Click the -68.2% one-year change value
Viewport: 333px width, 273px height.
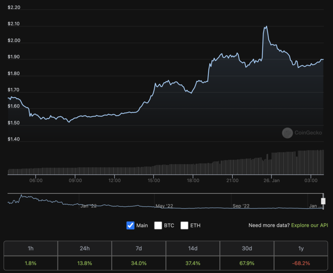pyautogui.click(x=301, y=263)
